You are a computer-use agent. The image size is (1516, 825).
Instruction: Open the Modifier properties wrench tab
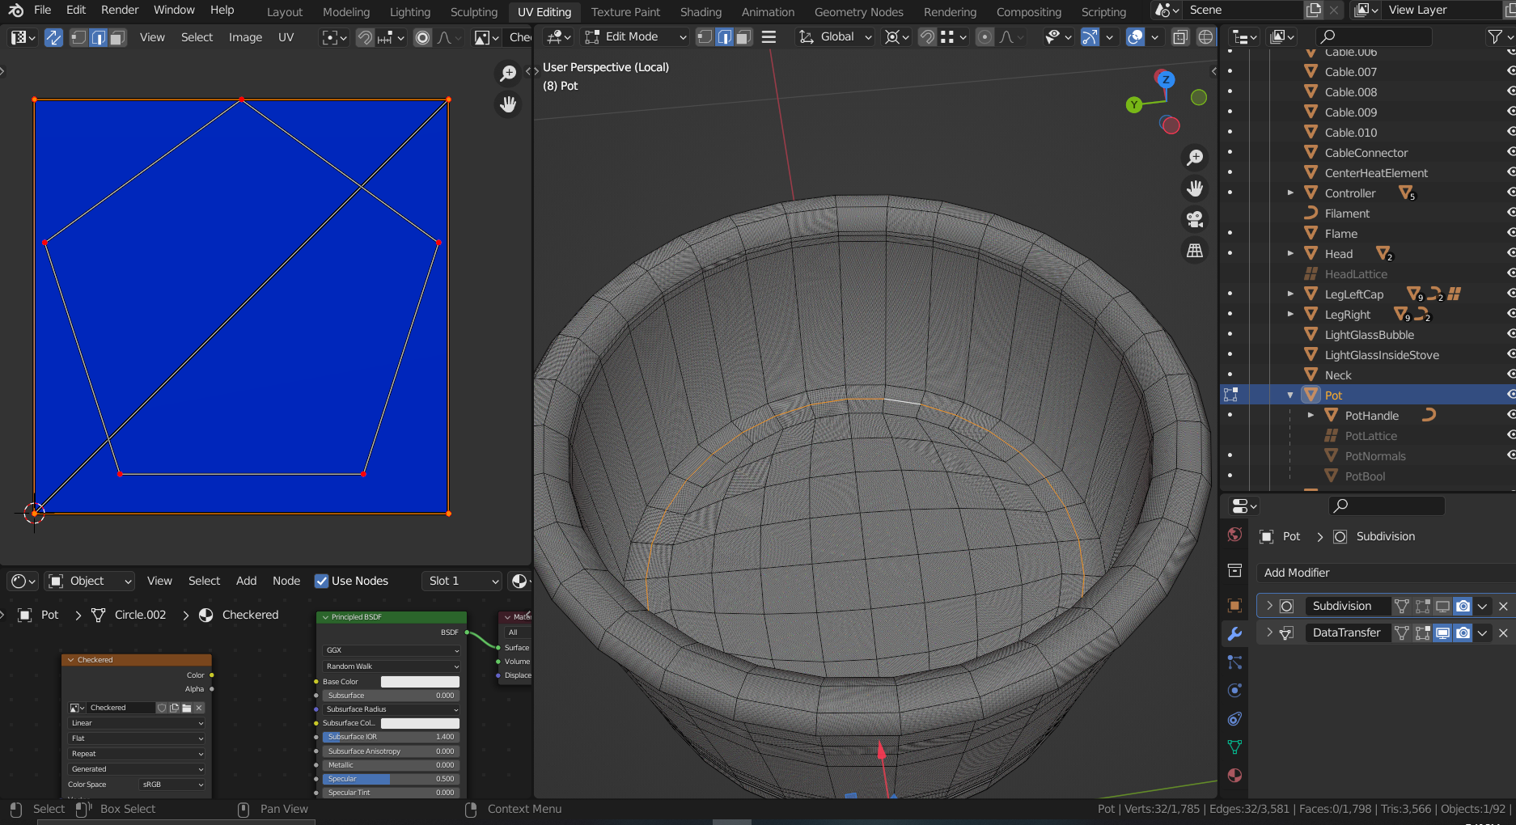1234,634
